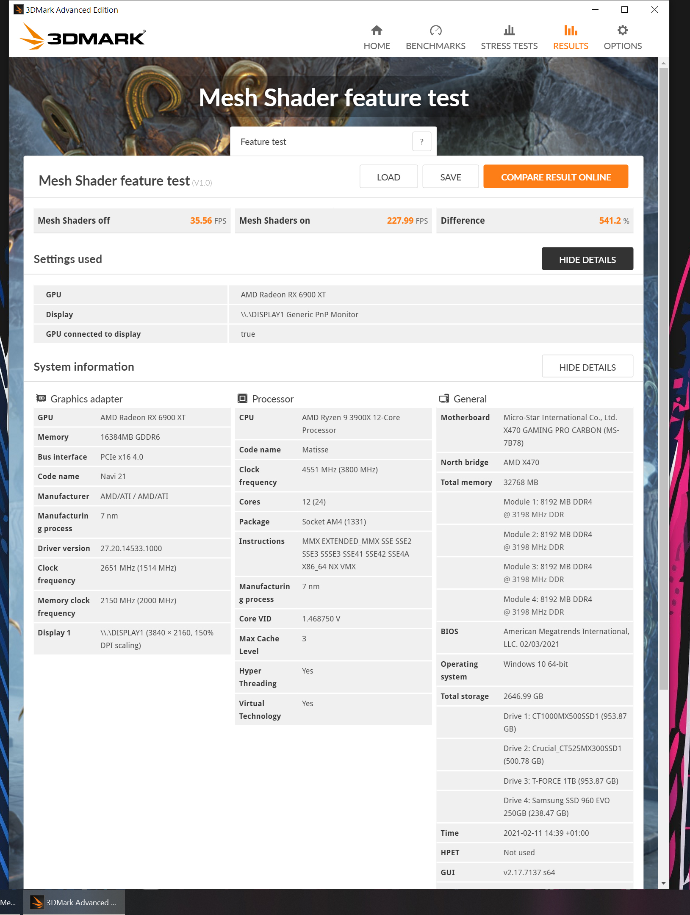690x915 pixels.
Task: Click the General computer icon
Action: click(444, 398)
